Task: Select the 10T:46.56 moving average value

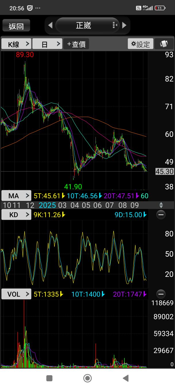Action: pyautogui.click(x=85, y=196)
